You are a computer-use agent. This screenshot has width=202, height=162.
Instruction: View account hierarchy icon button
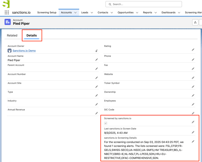(195, 22)
